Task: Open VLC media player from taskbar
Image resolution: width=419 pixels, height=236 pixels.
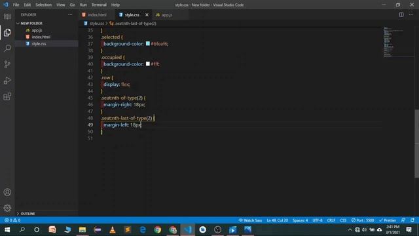Action: 113,229
